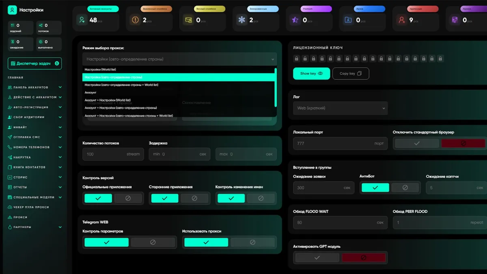Click the first padlock in license key
The height and width of the screenshot is (274, 487).
tap(297, 59)
